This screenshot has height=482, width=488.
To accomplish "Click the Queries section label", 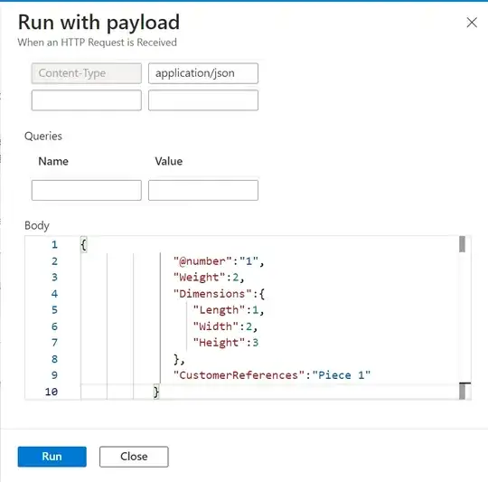I will tap(43, 136).
